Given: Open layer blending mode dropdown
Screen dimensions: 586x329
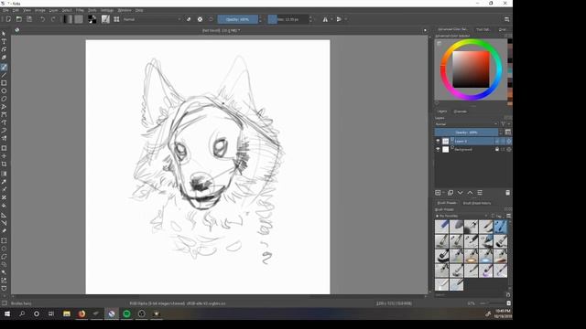Looking at the screenshot, I should [467, 124].
